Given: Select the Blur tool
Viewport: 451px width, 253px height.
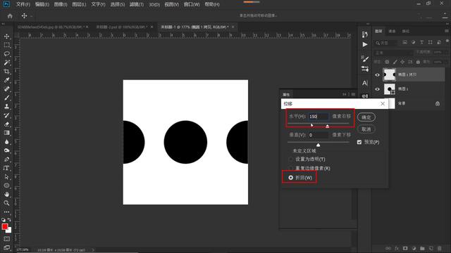Looking at the screenshot, I should (x=6, y=142).
